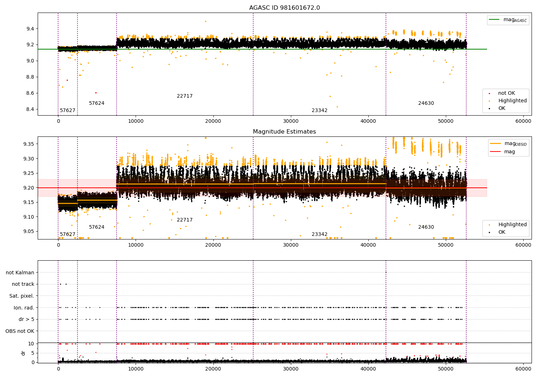Screen dimensions: 538x377
Task: Click the 20000 x-tick under the dr plot
Action: (x=213, y=368)
